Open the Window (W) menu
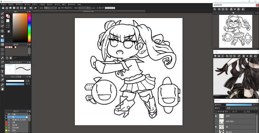259x133 pixels. [72, 4]
